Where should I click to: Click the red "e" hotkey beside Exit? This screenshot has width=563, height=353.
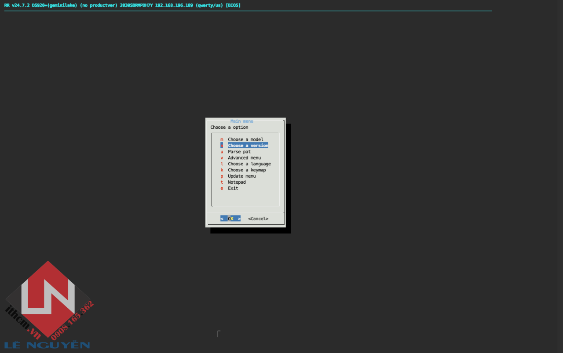(x=222, y=188)
